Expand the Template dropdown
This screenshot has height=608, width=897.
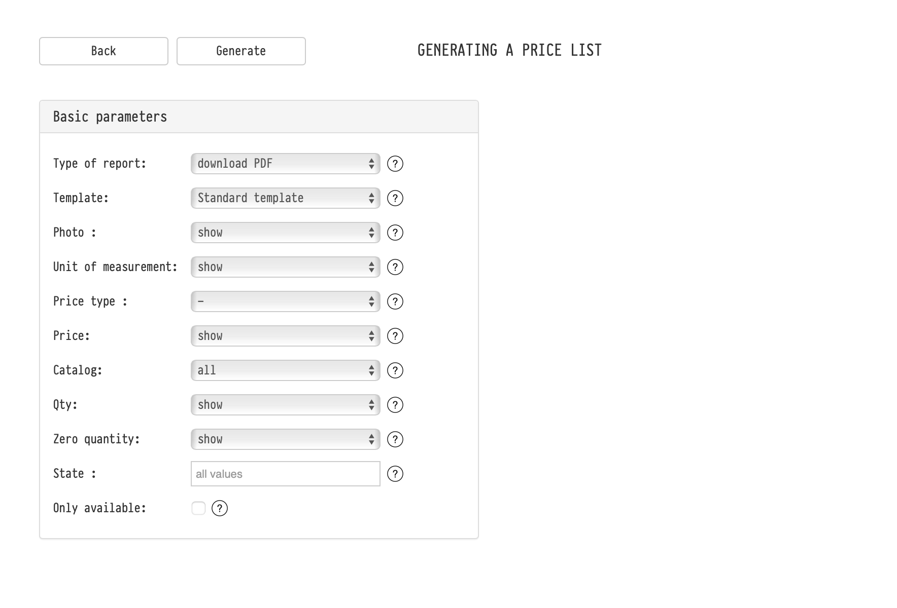[x=285, y=198]
